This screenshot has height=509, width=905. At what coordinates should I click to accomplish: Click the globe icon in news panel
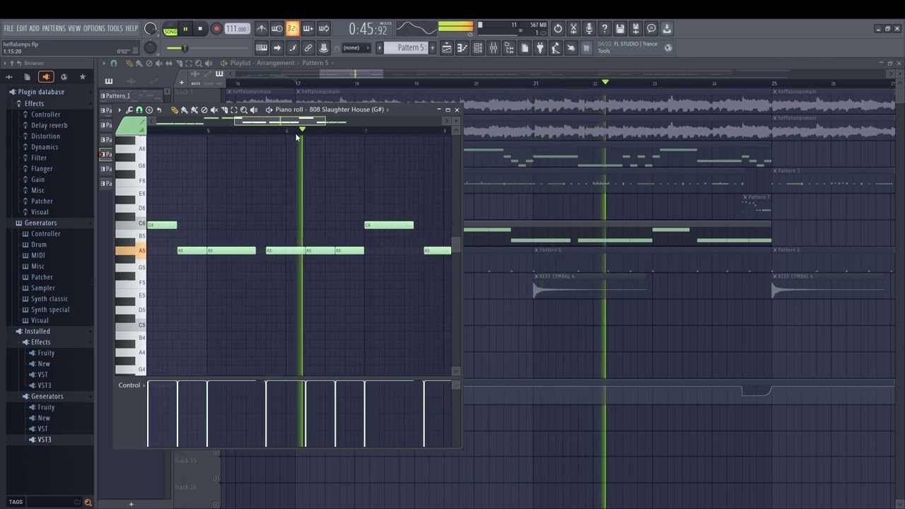(668, 48)
